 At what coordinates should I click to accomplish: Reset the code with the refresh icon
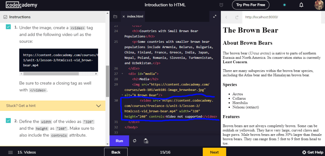tap(135, 141)
